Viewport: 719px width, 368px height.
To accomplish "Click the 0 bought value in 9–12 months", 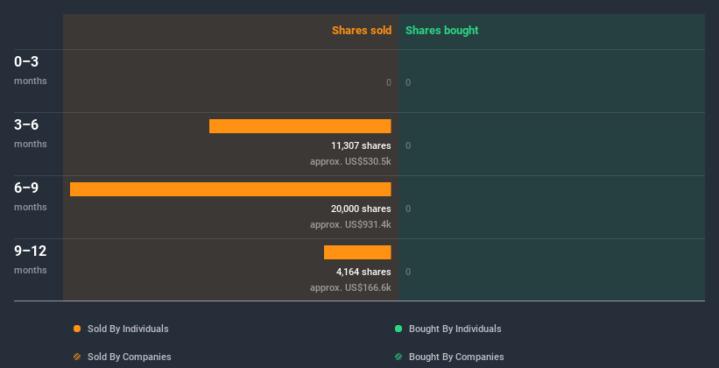I will pos(408,272).
